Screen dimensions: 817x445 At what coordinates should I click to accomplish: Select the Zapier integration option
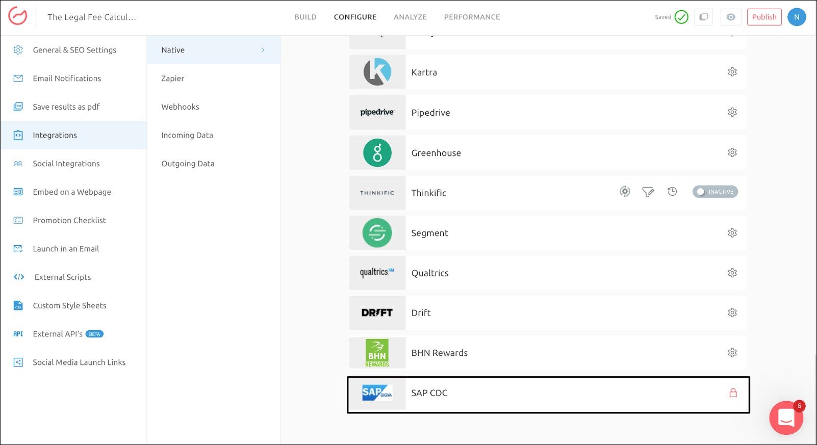point(172,78)
